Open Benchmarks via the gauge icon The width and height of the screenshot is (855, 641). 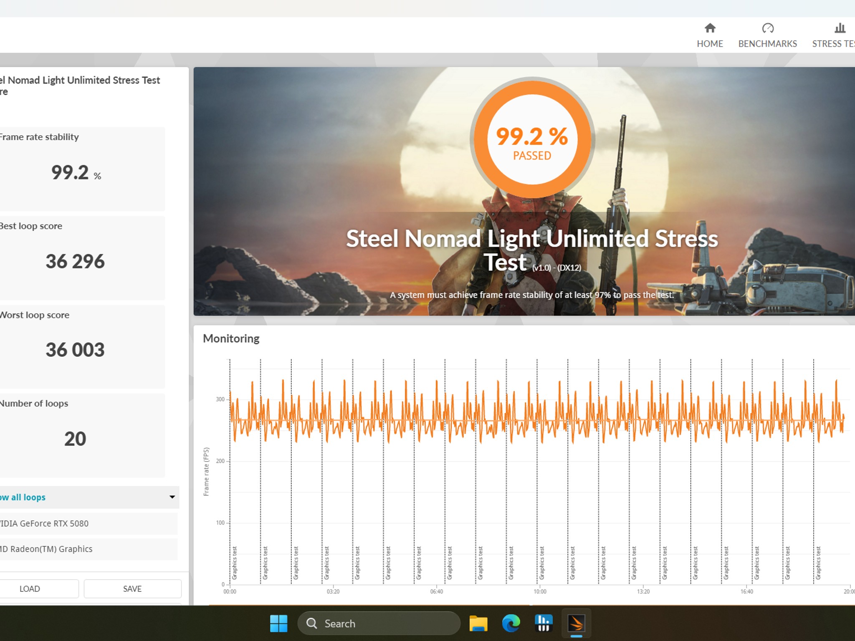point(767,28)
